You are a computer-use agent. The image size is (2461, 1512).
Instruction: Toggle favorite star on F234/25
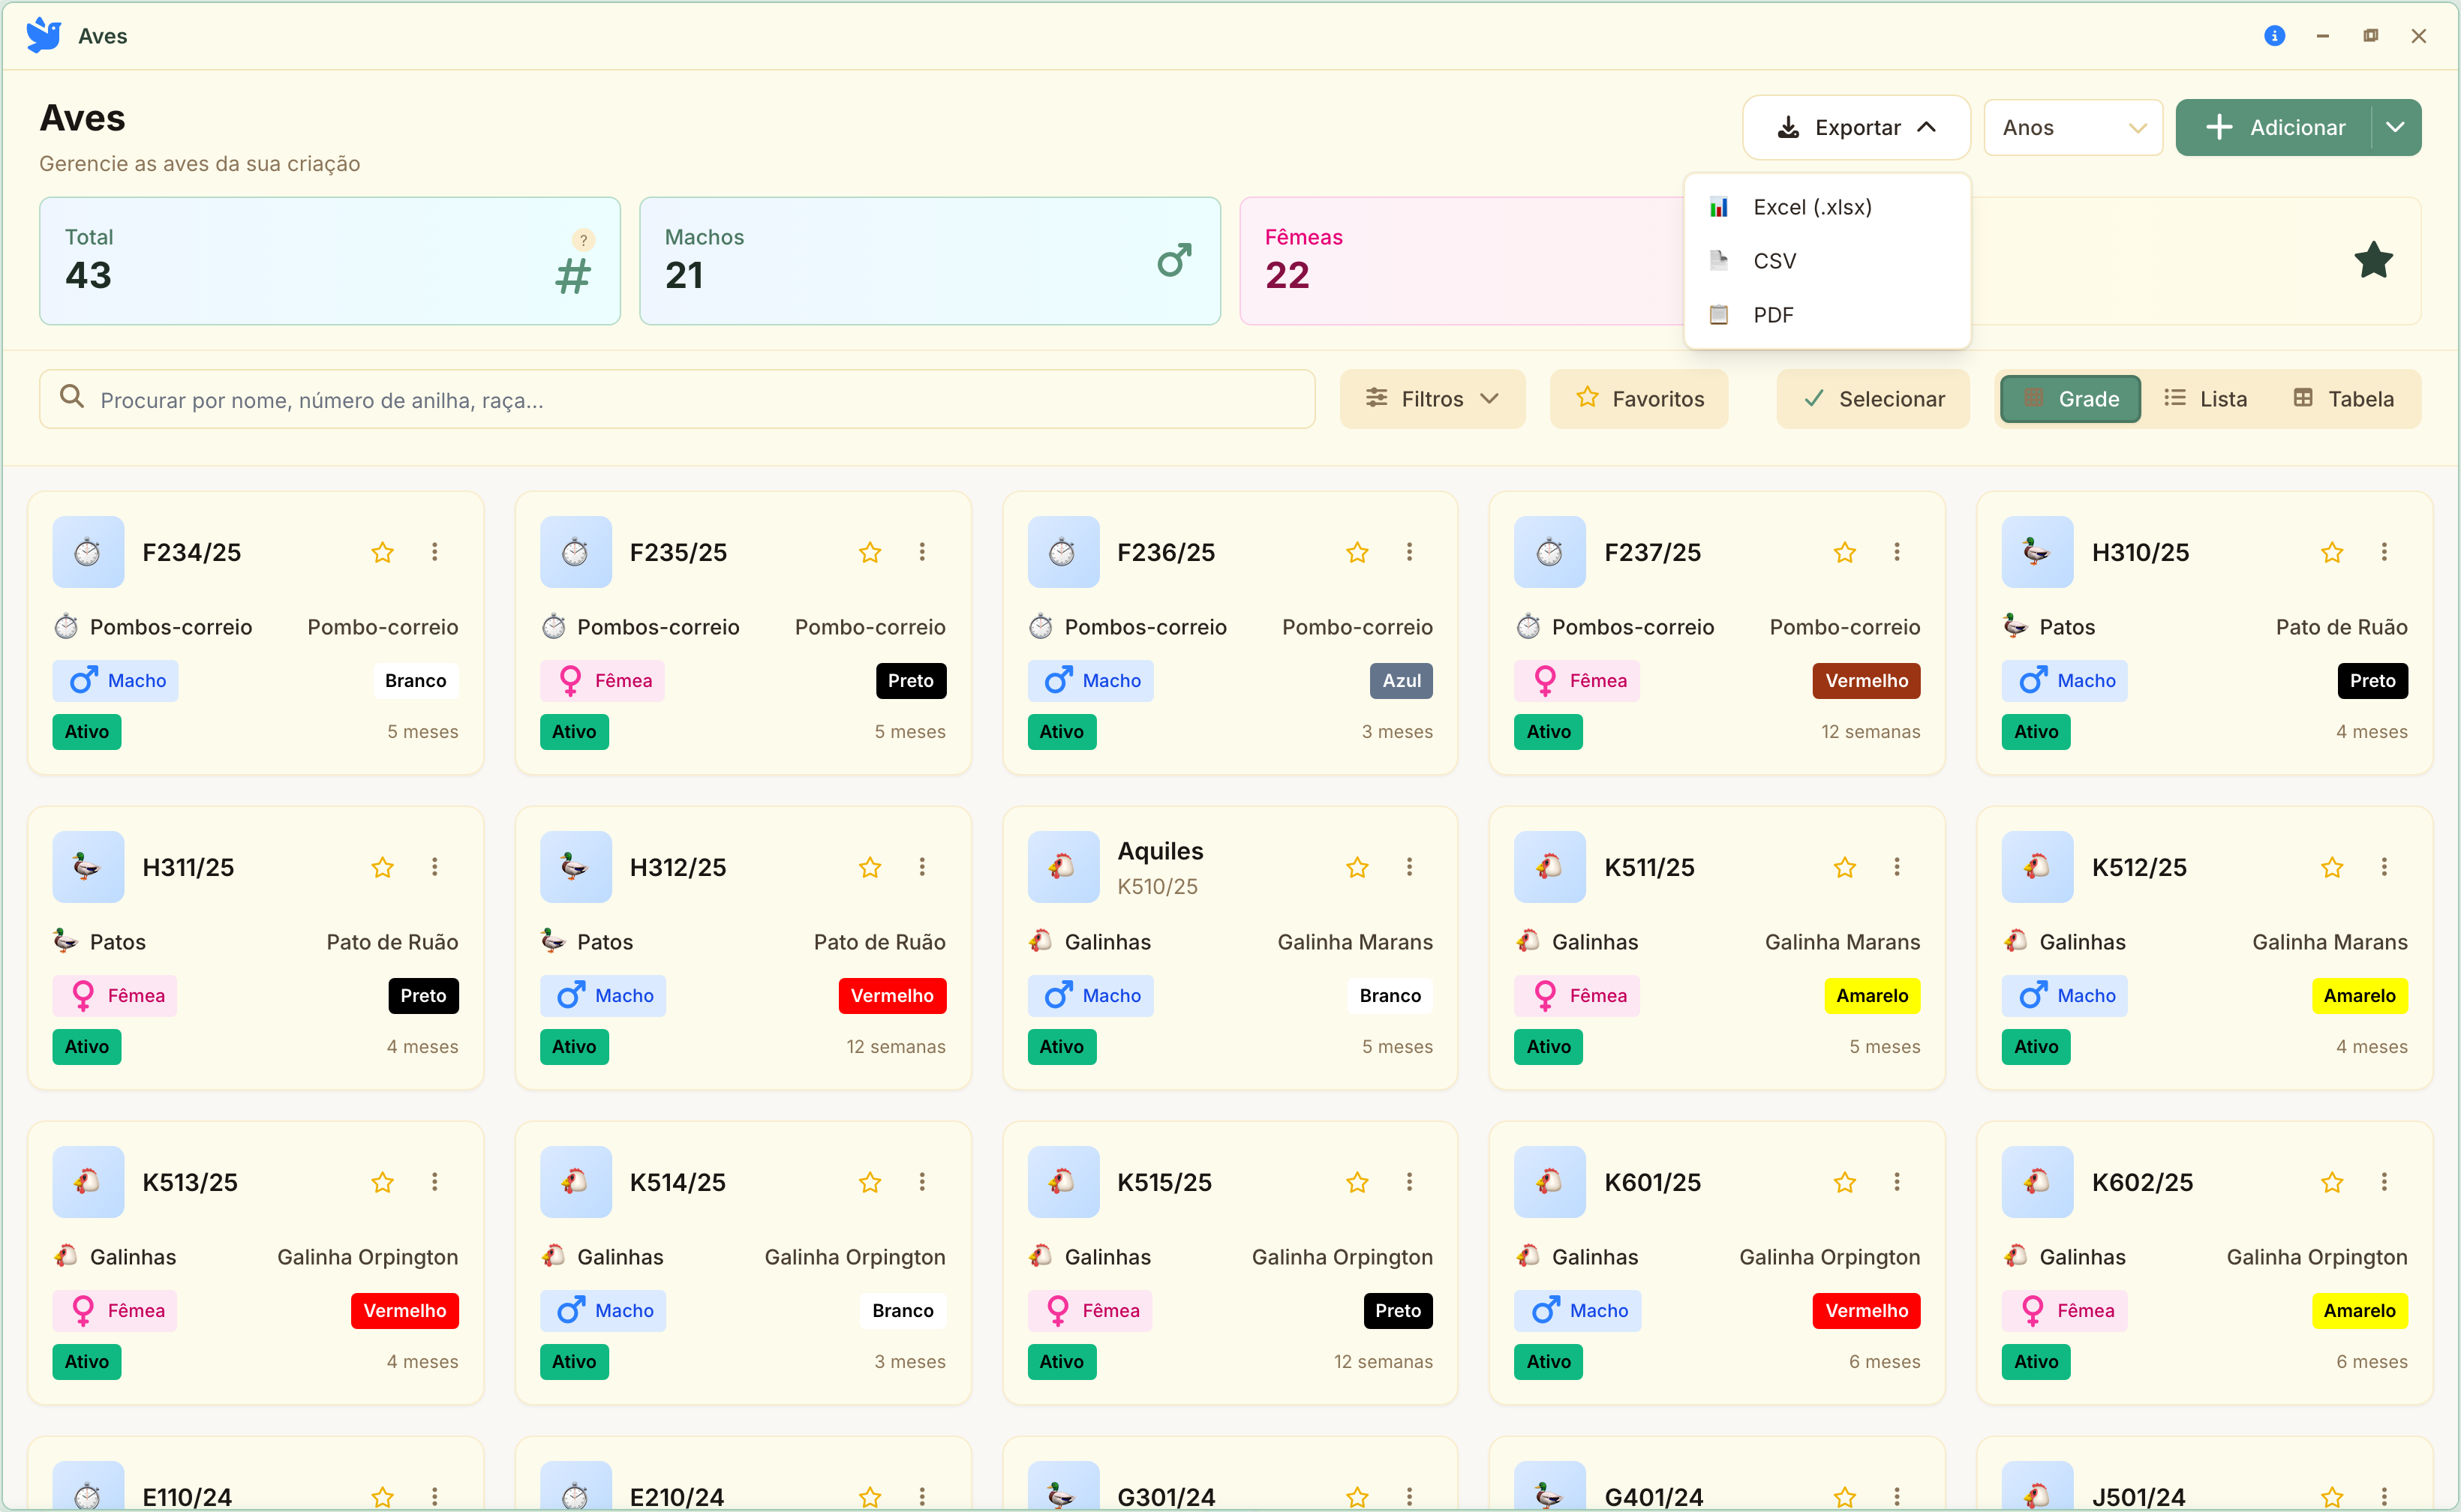tap(382, 552)
